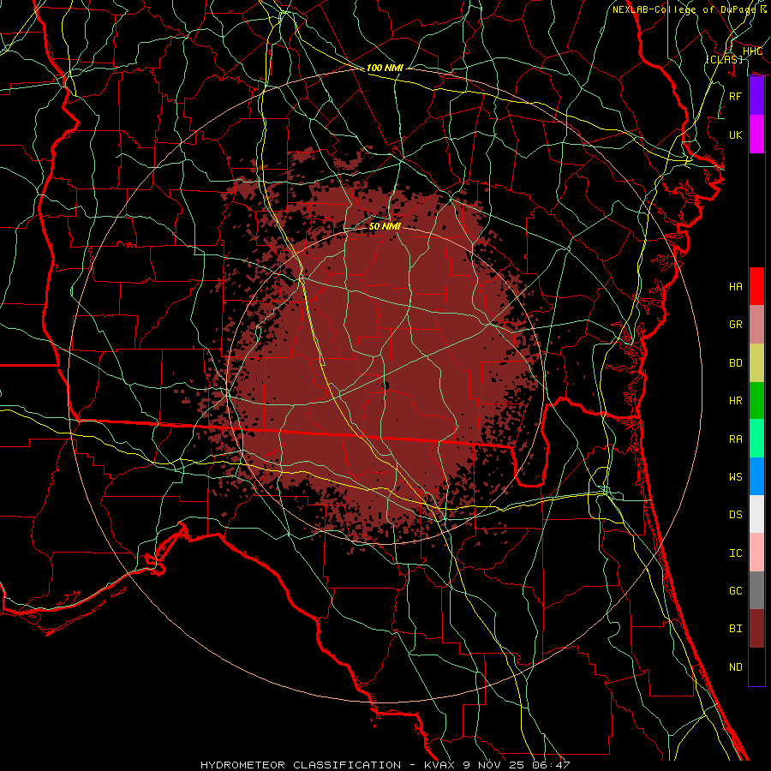
Task: Click the HR legend label
Action: pos(735,401)
